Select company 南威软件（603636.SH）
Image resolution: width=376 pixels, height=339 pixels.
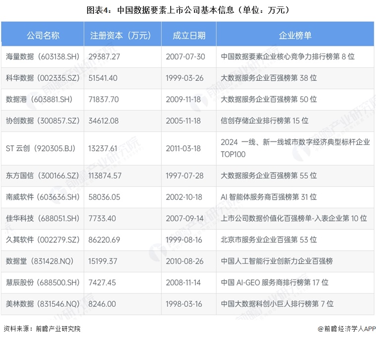(x=43, y=197)
